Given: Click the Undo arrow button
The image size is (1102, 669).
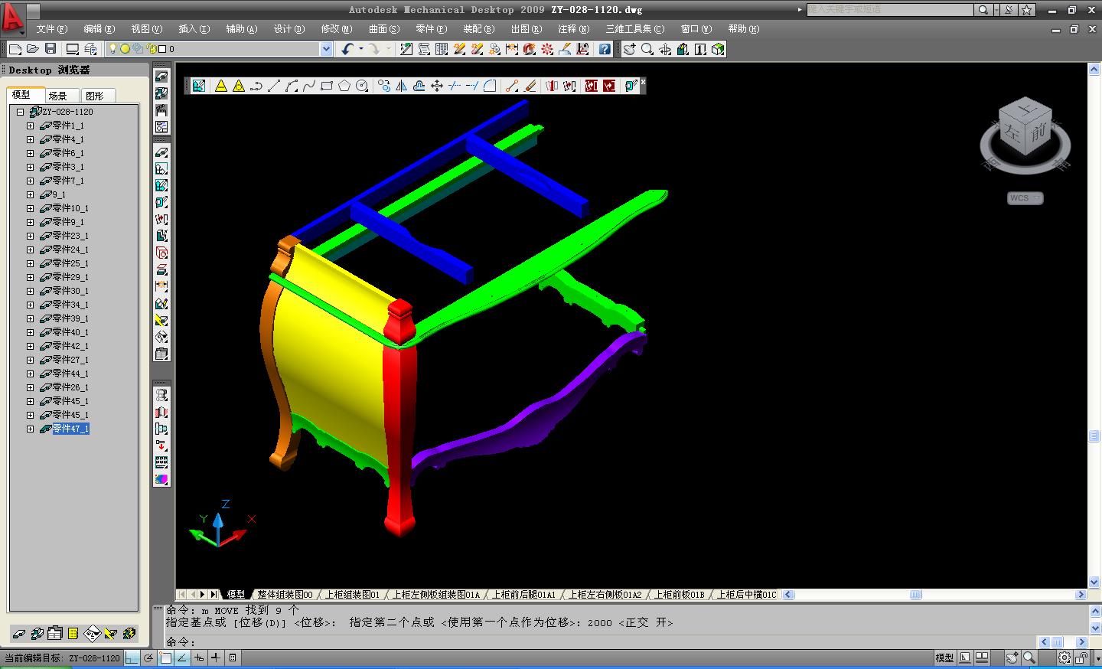Looking at the screenshot, I should point(347,49).
